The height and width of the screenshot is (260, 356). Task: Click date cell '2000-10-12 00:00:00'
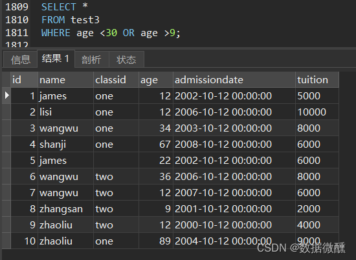pyautogui.click(x=234, y=225)
